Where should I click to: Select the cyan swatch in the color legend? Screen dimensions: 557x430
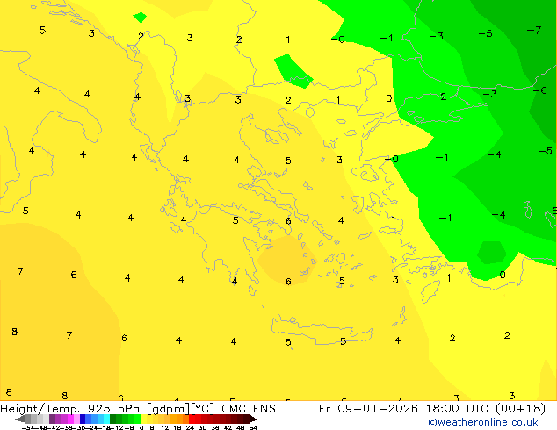point(107,419)
